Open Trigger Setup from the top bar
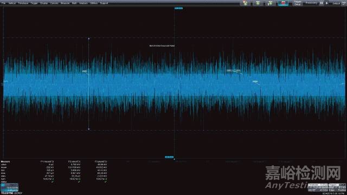 298,3
